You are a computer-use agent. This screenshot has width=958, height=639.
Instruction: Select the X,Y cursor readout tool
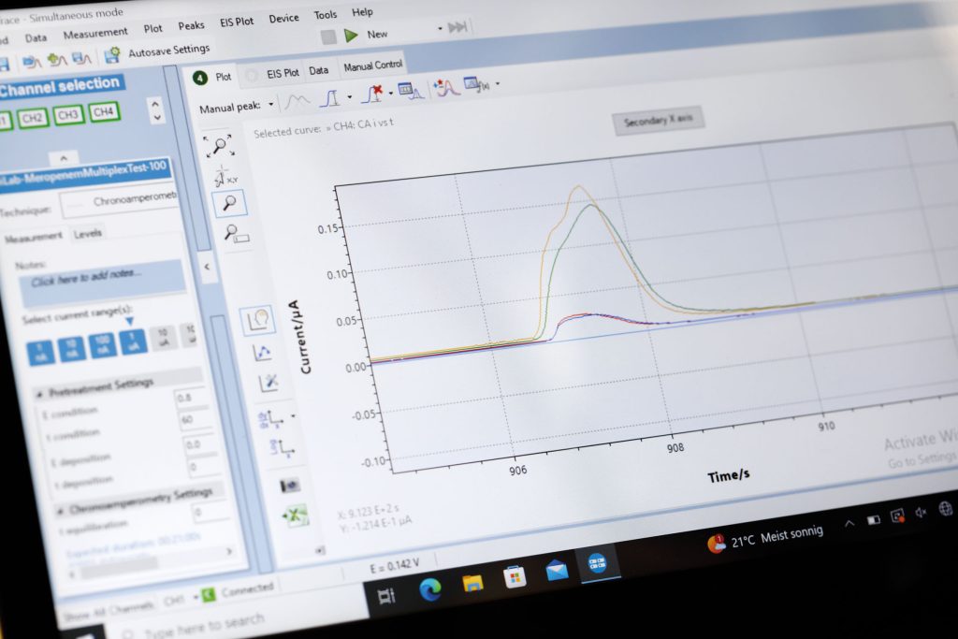pos(225,176)
